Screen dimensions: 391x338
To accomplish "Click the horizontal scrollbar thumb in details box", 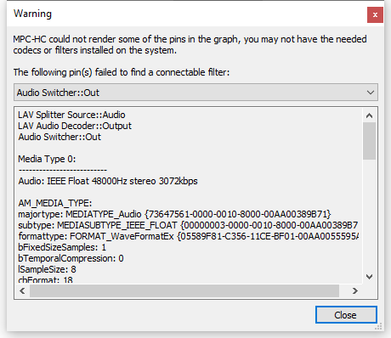I will 184,291.
